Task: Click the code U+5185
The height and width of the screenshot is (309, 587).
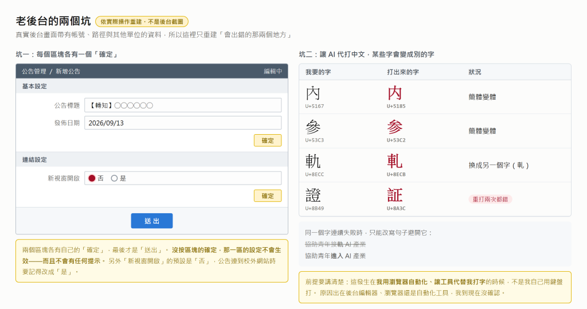Action: (396, 106)
